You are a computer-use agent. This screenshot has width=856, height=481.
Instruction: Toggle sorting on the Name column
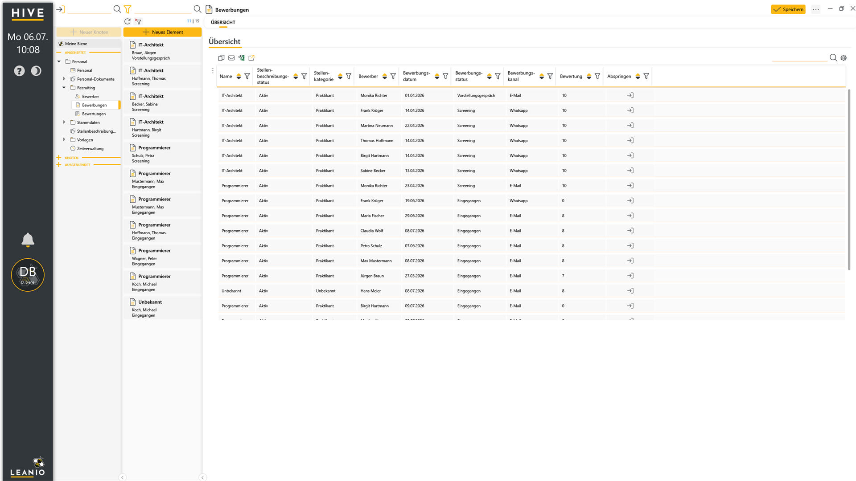point(239,77)
